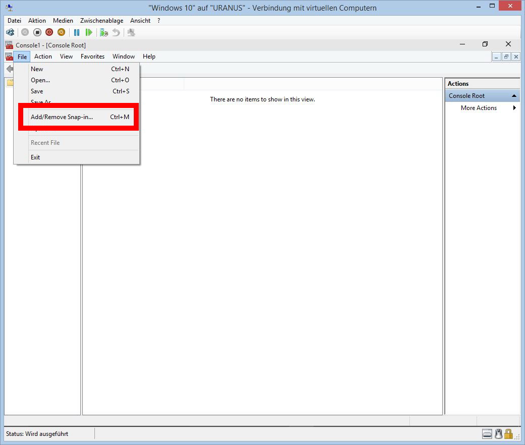Restore down the inner MDI console window

[506, 57]
